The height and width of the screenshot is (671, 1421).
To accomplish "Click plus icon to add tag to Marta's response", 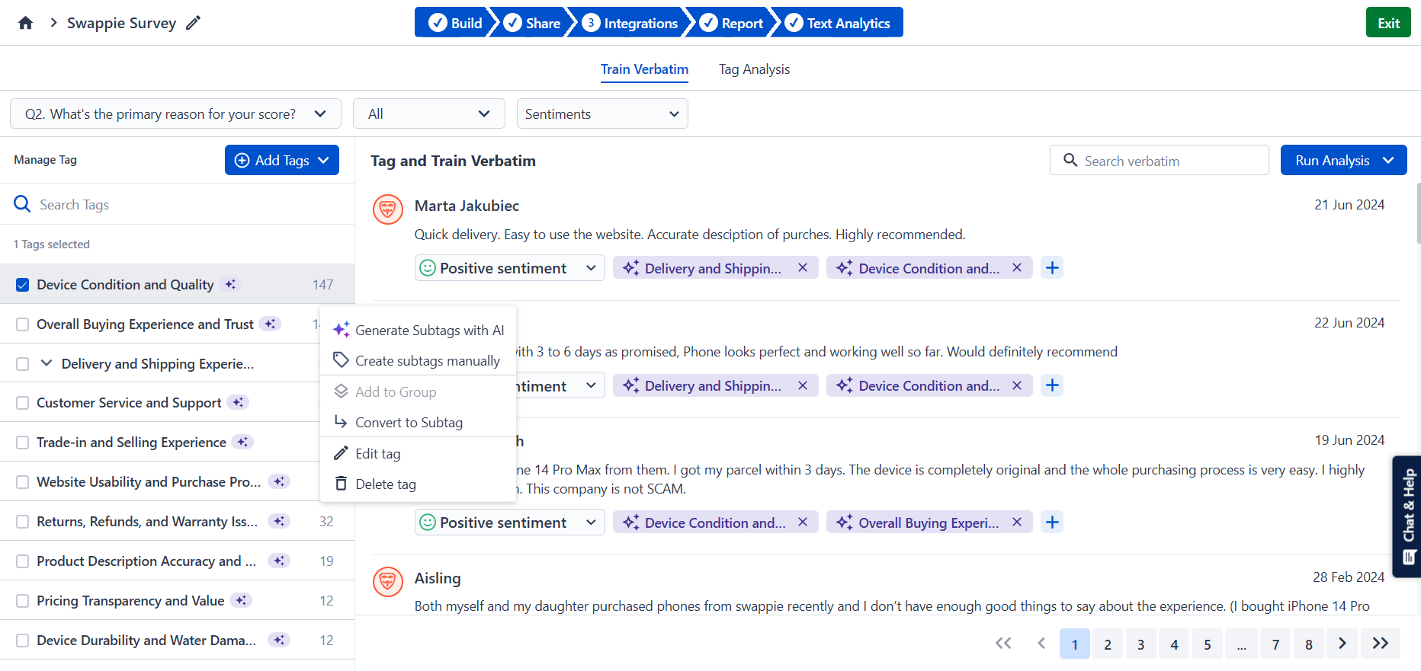I will tap(1052, 268).
